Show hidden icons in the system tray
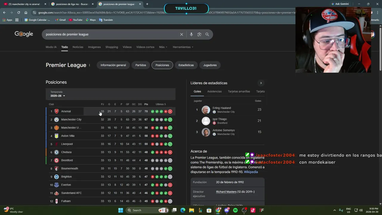This screenshot has height=215, width=382. (334, 210)
